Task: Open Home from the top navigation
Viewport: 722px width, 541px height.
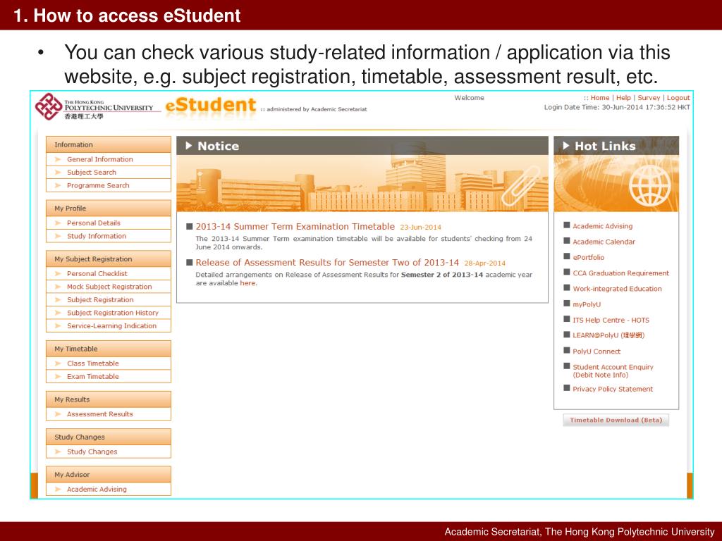Action: 599,98
